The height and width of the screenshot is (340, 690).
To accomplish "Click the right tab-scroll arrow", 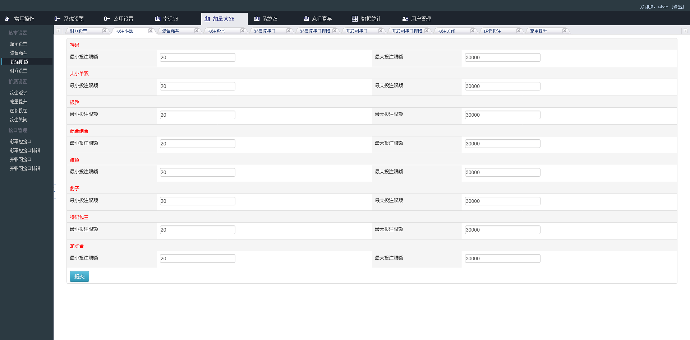I will [x=685, y=31].
